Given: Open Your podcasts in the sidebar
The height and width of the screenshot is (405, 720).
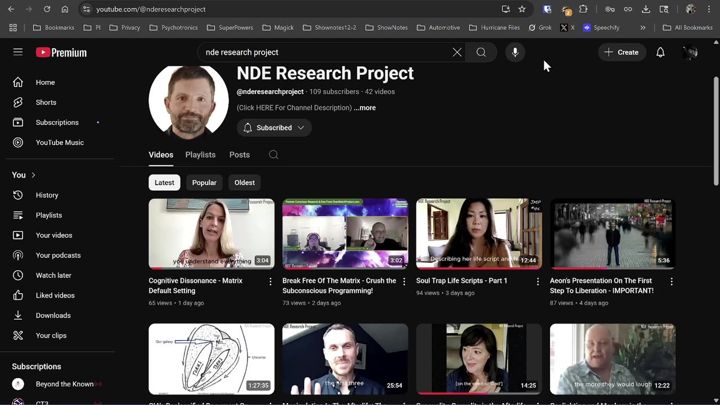Looking at the screenshot, I should pos(58,255).
